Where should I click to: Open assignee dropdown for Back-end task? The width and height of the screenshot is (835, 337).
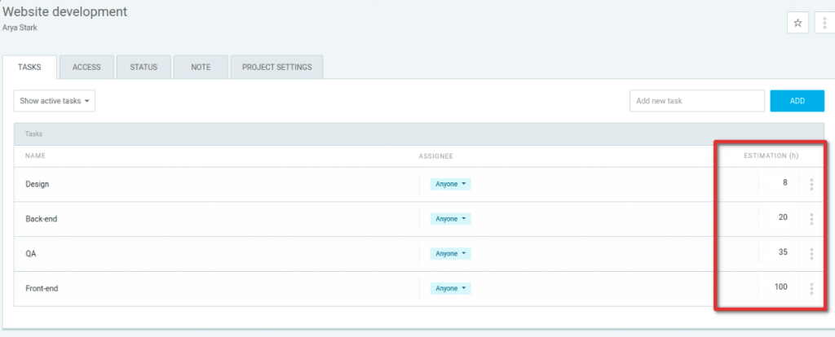(450, 219)
